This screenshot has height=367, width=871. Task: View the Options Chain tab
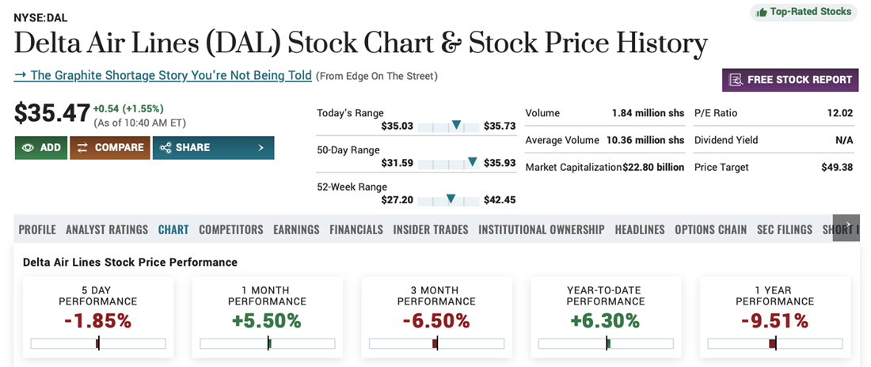click(710, 229)
